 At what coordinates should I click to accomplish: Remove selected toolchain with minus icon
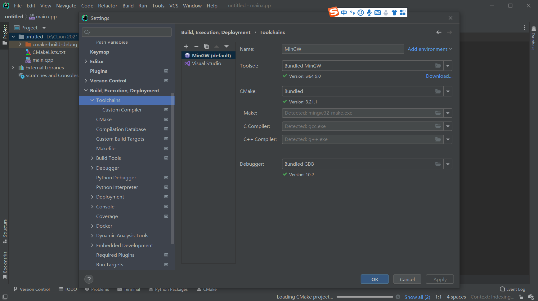click(196, 46)
